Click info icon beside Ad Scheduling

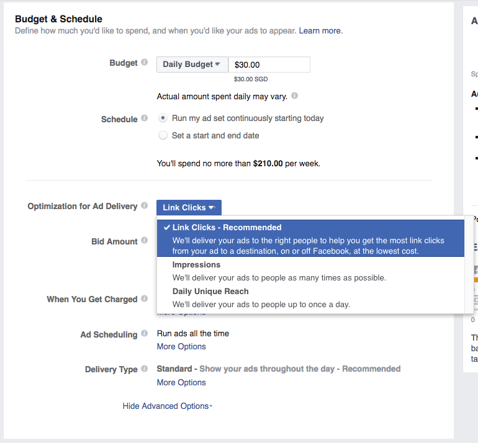click(145, 334)
